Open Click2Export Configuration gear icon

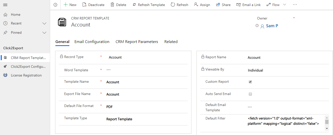(5, 66)
